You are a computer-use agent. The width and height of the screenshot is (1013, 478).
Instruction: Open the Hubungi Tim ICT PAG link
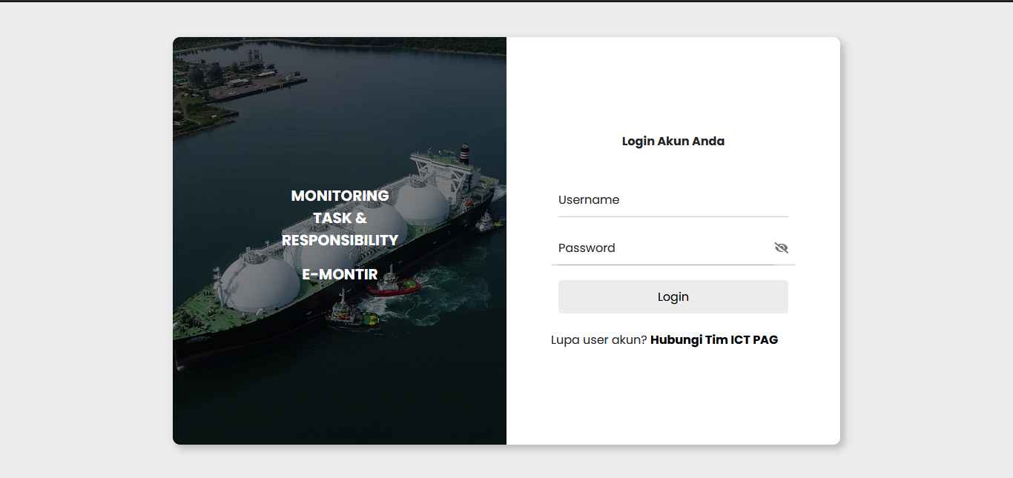click(x=713, y=340)
